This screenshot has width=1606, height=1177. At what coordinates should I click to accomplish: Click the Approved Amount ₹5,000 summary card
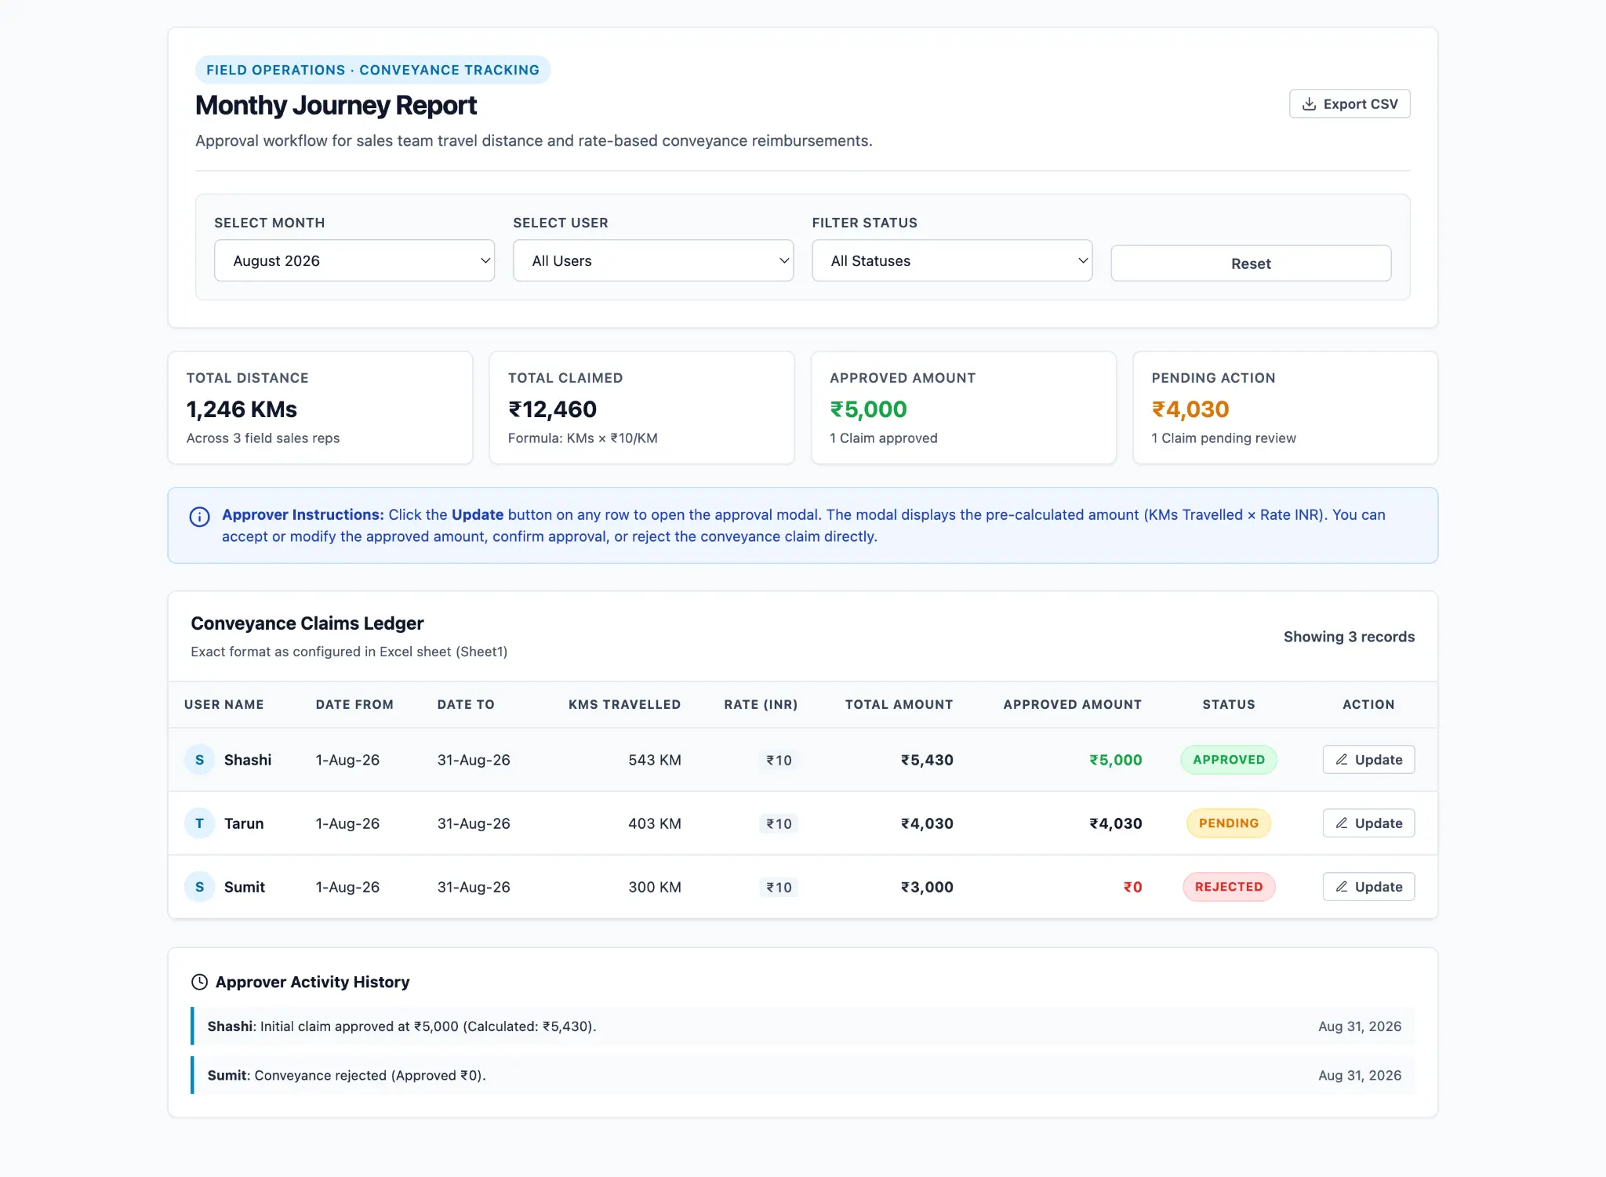tap(963, 408)
